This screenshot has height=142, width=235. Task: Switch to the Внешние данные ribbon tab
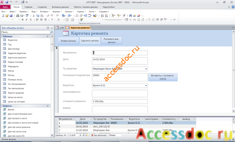60,7
